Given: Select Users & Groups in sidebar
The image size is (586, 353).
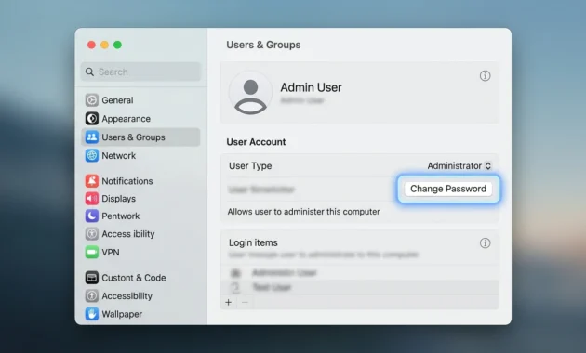Looking at the screenshot, I should (140, 137).
